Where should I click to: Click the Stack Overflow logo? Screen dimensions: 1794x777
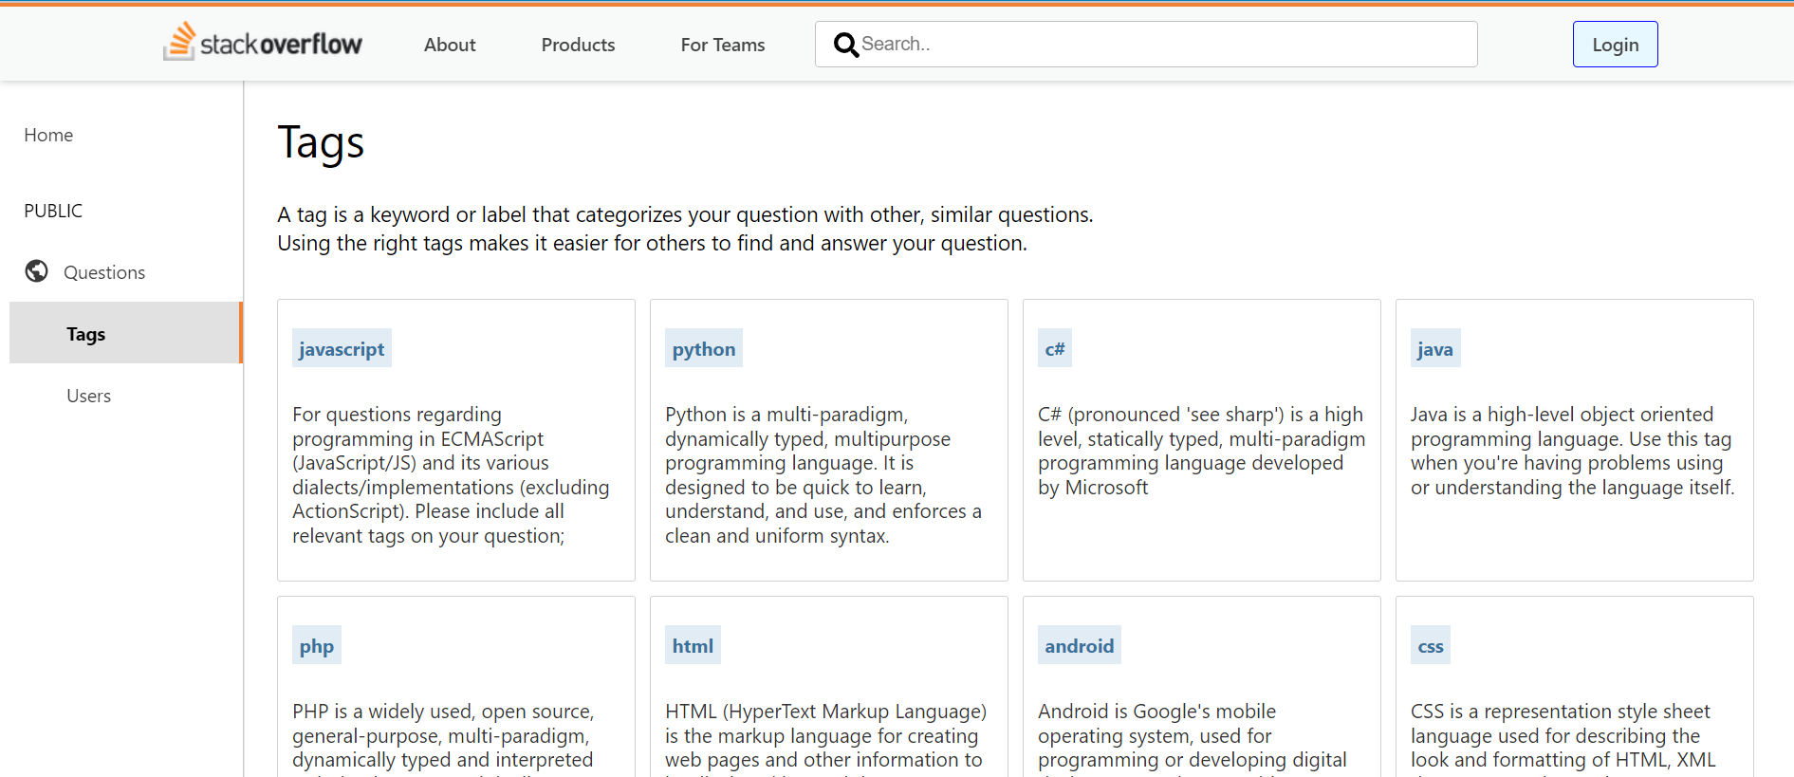[263, 42]
